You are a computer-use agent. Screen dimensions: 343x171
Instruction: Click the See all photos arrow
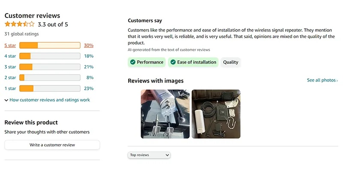point(337,80)
